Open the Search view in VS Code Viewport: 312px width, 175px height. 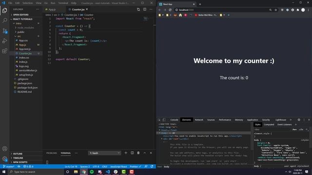pos(4,20)
